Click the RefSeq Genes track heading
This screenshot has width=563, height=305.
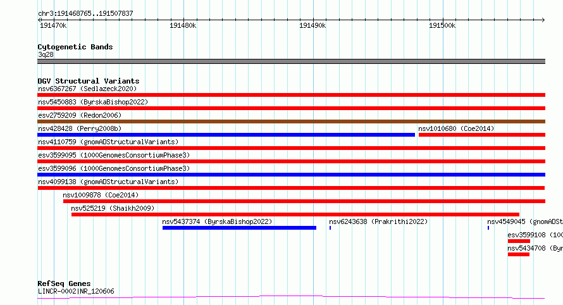(64, 283)
